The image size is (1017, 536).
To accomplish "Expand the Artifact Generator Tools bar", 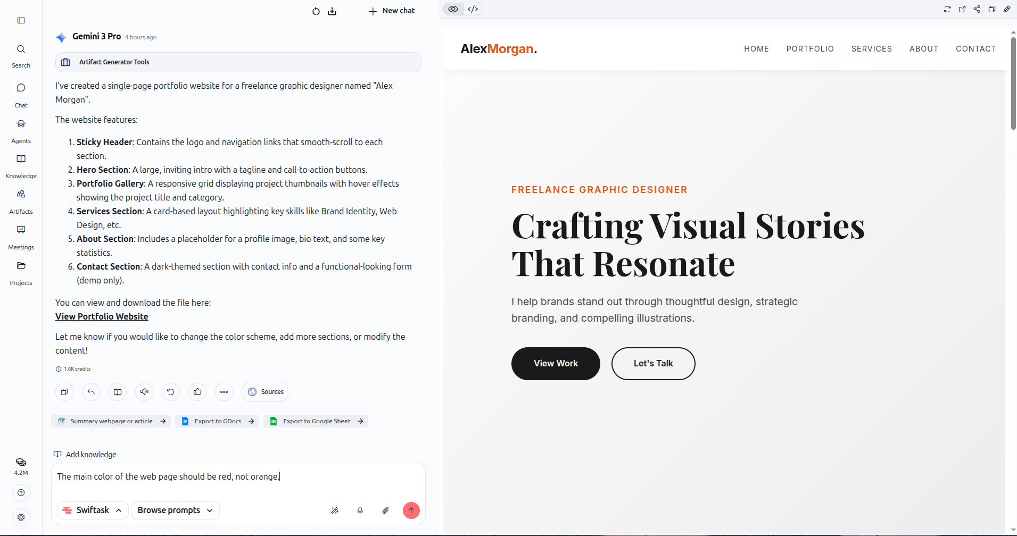I will [x=238, y=62].
